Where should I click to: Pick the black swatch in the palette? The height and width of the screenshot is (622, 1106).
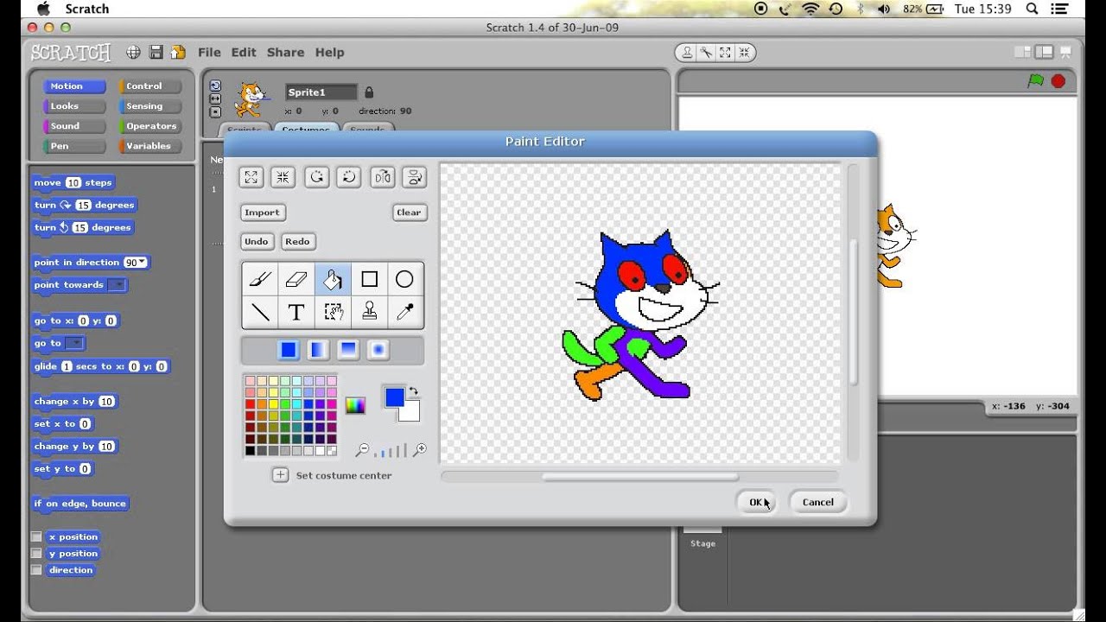coord(251,450)
